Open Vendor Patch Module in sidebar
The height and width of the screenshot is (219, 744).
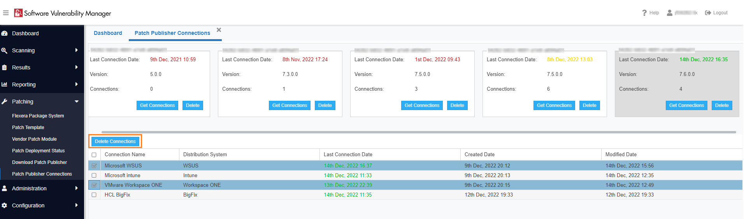34,139
